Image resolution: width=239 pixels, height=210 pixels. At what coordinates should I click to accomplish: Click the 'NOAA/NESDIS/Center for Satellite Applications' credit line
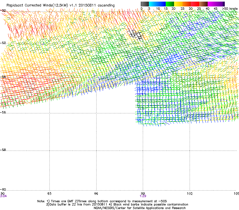(140, 208)
